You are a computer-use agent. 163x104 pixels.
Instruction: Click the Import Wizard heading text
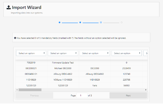coord(27,7)
